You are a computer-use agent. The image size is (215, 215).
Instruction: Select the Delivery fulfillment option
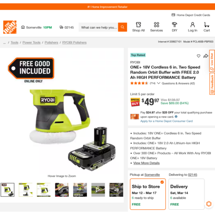(x=186, y=194)
